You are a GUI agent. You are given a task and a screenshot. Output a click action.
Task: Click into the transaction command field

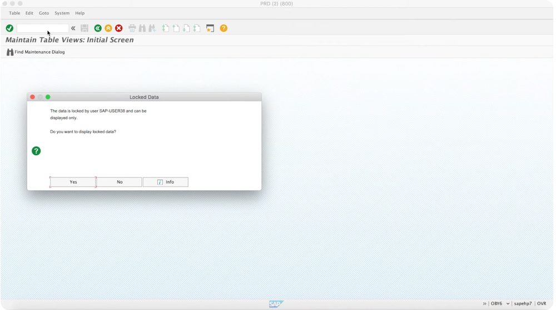point(43,28)
